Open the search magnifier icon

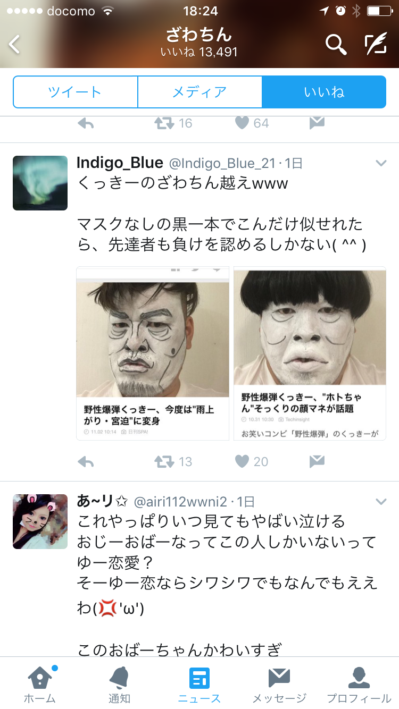(336, 45)
